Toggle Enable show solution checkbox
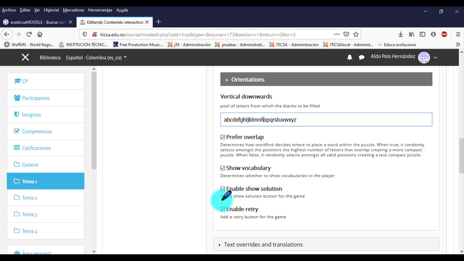The height and width of the screenshot is (261, 464). pos(223,189)
